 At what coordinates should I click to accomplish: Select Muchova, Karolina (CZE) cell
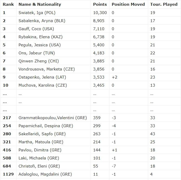click(43, 85)
